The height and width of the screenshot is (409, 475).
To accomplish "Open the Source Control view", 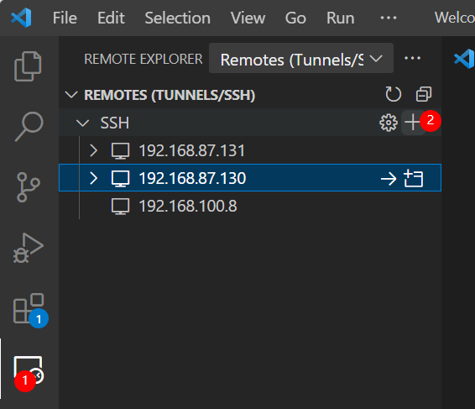I will 29,187.
